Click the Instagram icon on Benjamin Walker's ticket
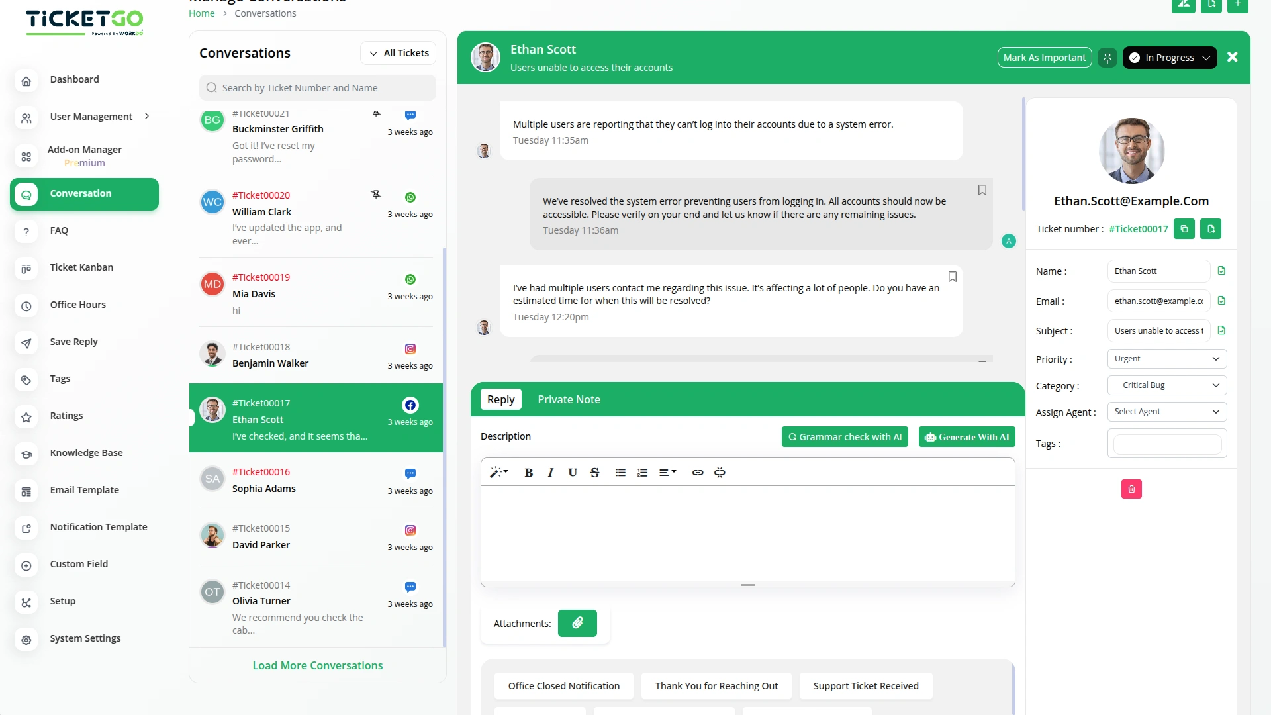The image size is (1271, 715). 410,348
